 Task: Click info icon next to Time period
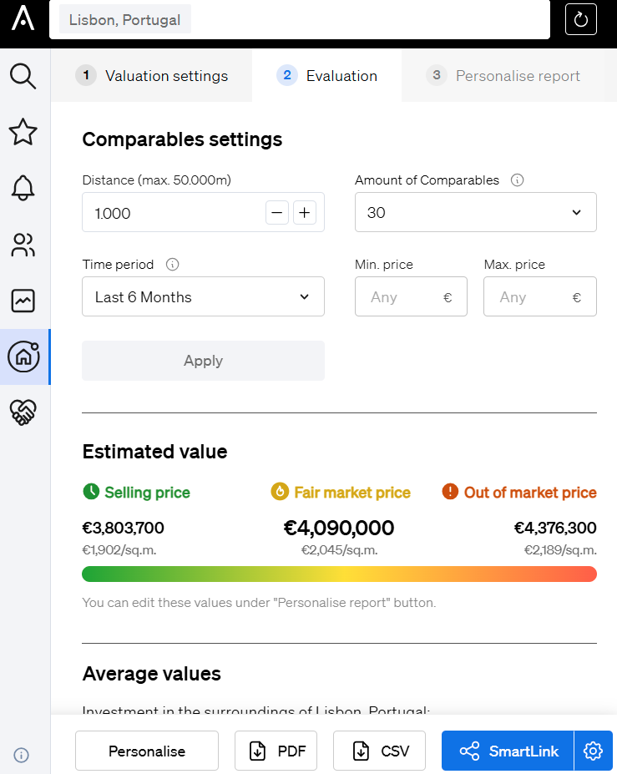point(173,265)
